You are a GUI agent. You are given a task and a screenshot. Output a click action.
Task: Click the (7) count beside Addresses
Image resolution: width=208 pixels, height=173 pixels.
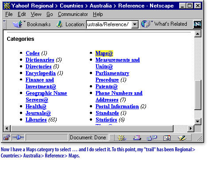(123, 100)
